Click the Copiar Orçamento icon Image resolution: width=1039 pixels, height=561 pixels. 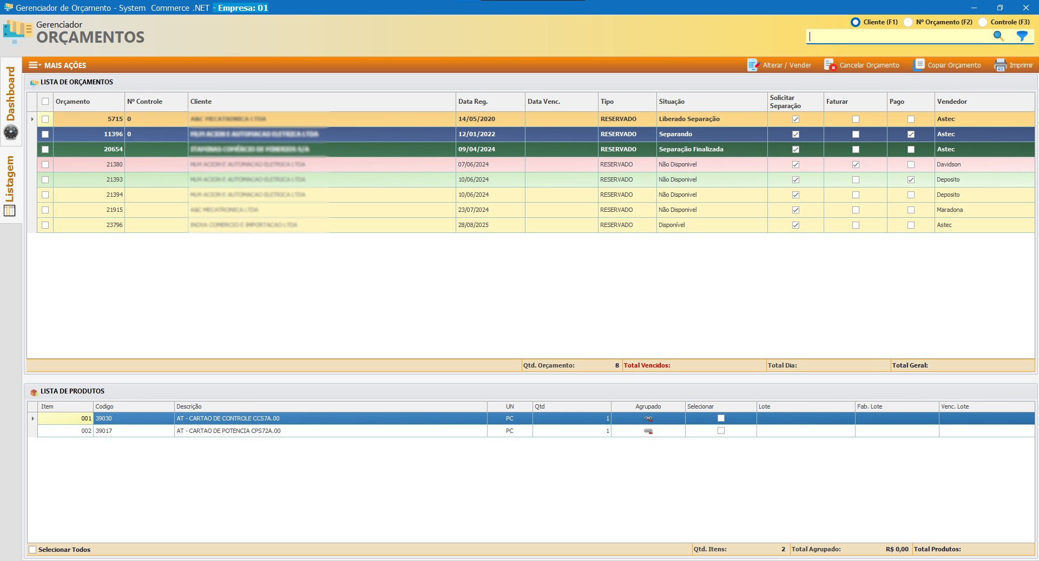918,65
